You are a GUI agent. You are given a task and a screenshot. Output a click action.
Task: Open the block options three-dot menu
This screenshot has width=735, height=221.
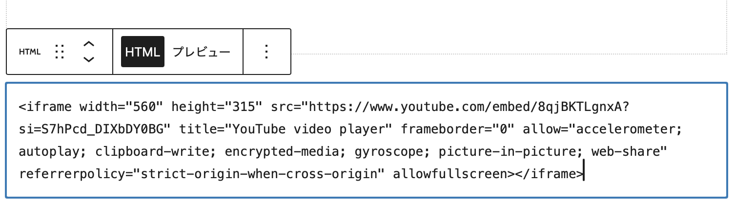pos(266,52)
